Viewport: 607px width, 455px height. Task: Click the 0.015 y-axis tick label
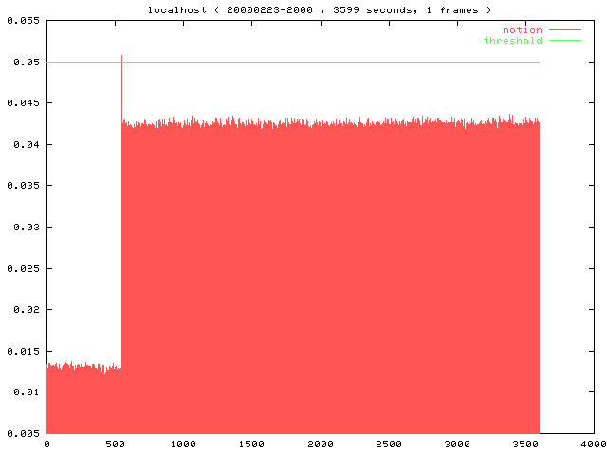coord(19,351)
